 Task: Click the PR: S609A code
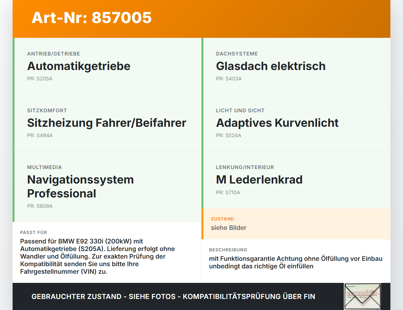pos(40,206)
